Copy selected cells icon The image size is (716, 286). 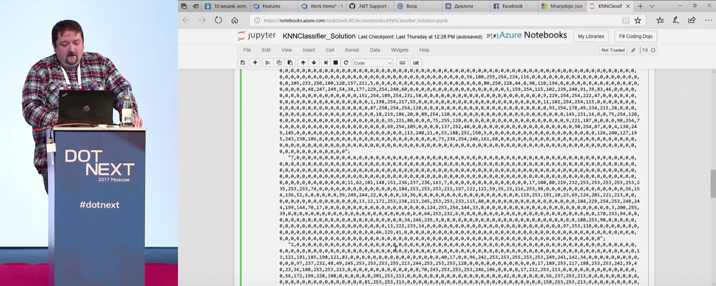click(279, 62)
